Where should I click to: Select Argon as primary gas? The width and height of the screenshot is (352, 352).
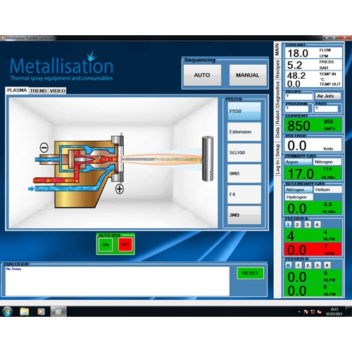pyautogui.click(x=298, y=162)
